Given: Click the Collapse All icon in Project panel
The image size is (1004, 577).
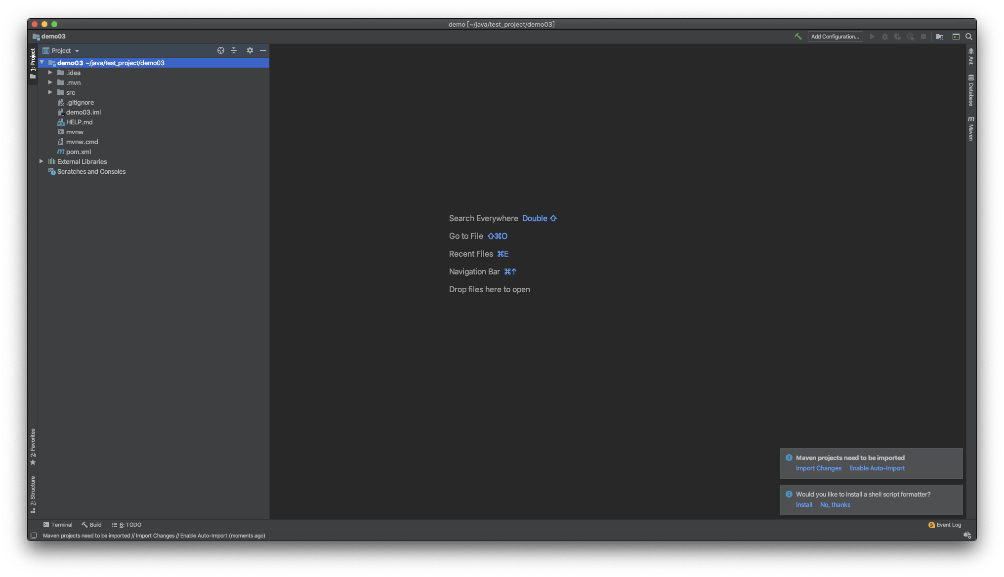Looking at the screenshot, I should pos(234,50).
